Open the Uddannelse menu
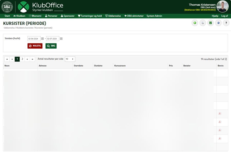This screenshot has height=153, width=231. [x=113, y=16]
